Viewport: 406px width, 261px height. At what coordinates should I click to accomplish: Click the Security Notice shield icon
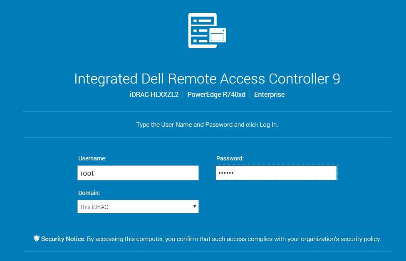37,239
